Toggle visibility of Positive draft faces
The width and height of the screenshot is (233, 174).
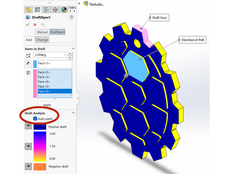(28, 126)
